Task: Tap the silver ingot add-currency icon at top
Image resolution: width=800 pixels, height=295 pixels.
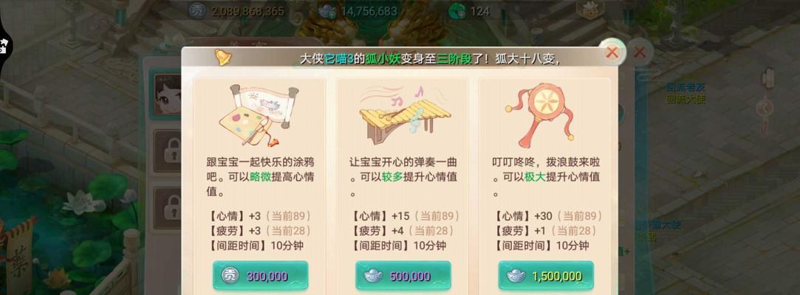Action: tap(327, 11)
